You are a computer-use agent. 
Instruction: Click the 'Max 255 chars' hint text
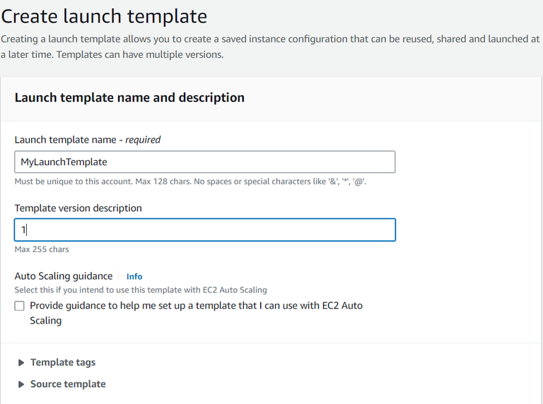click(x=42, y=249)
